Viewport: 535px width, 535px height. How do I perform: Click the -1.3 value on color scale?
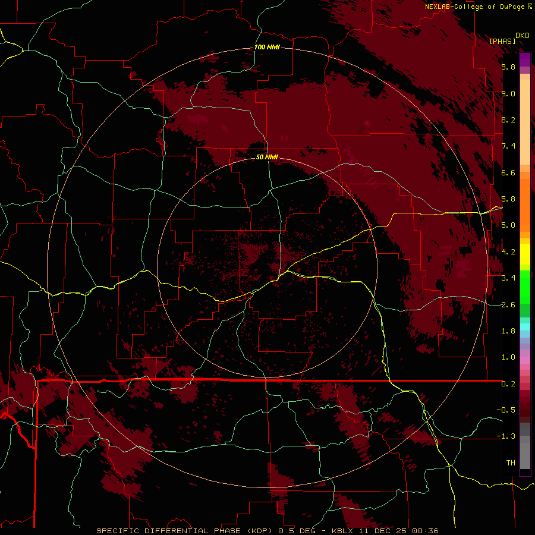[x=506, y=436]
